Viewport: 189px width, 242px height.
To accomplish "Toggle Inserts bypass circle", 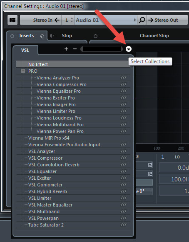I will (12, 36).
